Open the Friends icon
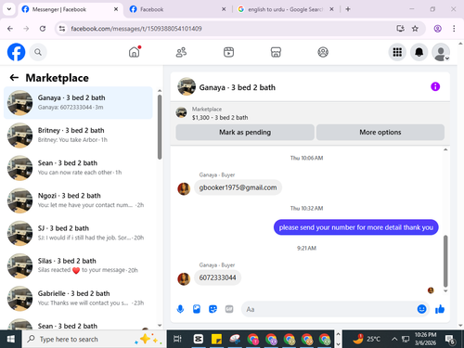The height and width of the screenshot is (348, 464). (181, 52)
